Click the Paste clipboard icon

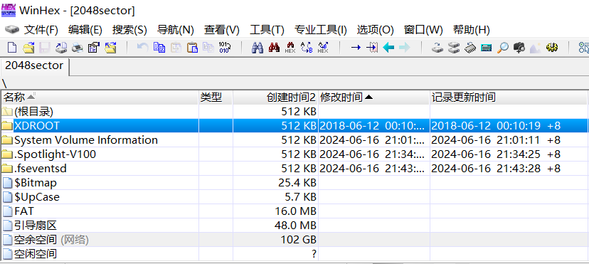192,48
